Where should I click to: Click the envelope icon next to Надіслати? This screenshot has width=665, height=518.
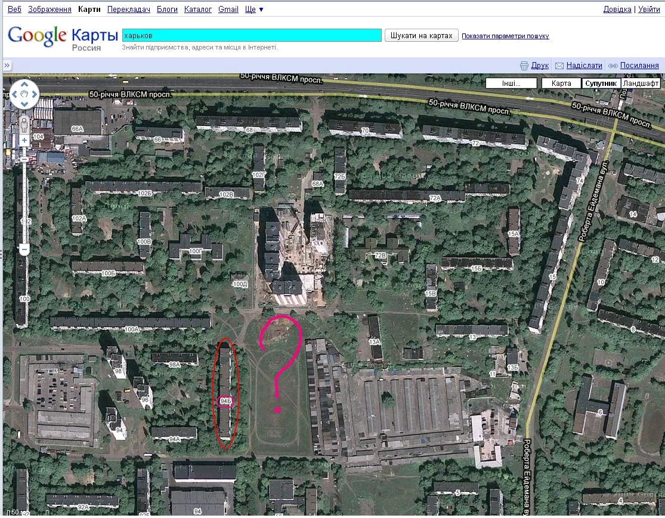pos(559,66)
